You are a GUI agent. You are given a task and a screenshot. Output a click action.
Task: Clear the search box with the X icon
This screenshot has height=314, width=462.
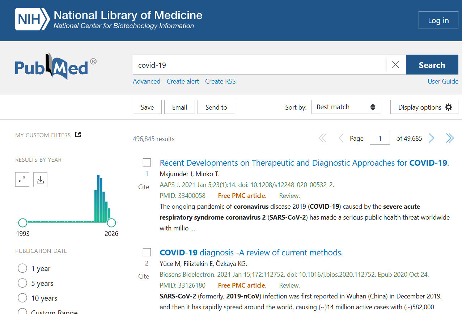point(395,64)
